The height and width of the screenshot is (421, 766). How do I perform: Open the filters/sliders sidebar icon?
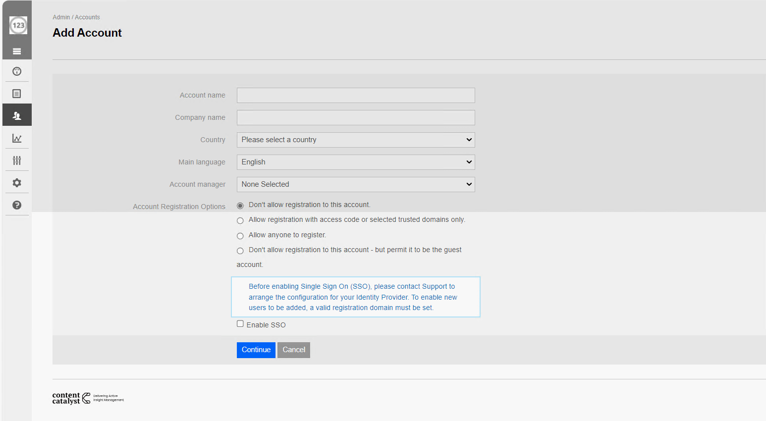[x=17, y=160]
